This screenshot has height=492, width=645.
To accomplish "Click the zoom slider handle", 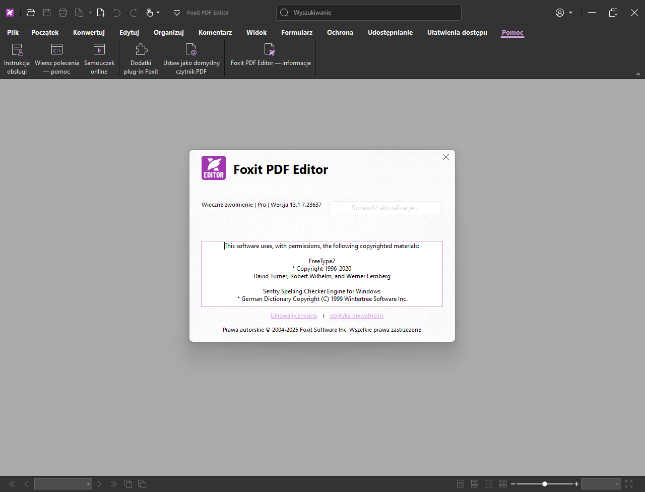I will pyautogui.click(x=545, y=484).
